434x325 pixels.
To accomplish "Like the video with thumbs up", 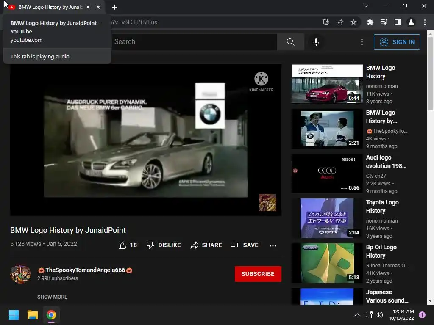I will (128, 245).
